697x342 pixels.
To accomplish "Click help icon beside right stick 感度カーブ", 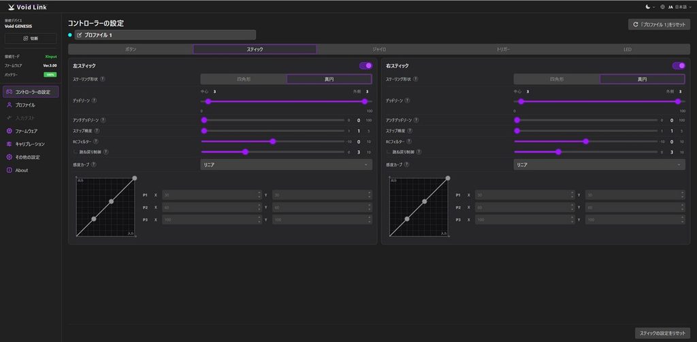I will point(407,165).
